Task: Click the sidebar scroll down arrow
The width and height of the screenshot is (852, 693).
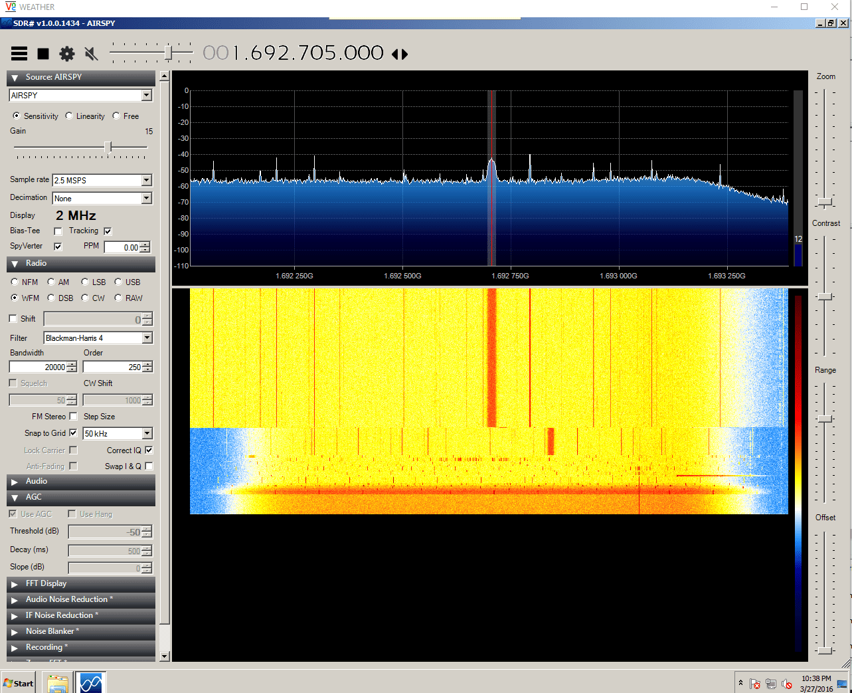Action: 165,656
